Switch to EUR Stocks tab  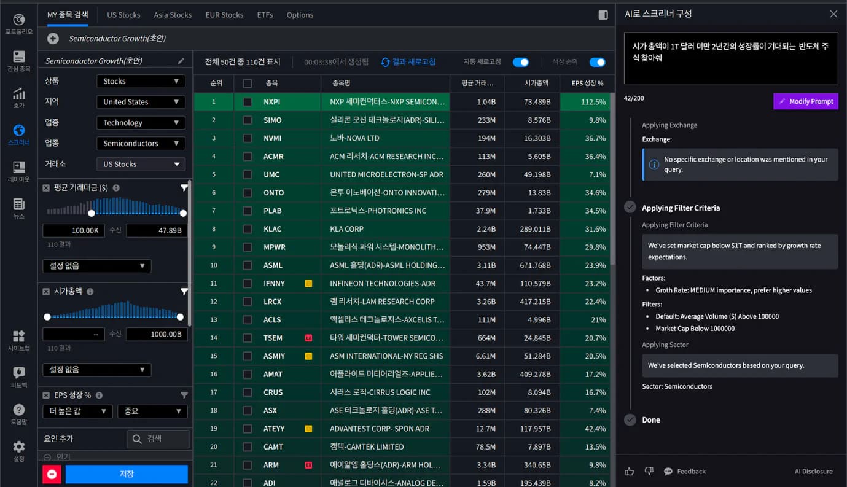pos(224,15)
